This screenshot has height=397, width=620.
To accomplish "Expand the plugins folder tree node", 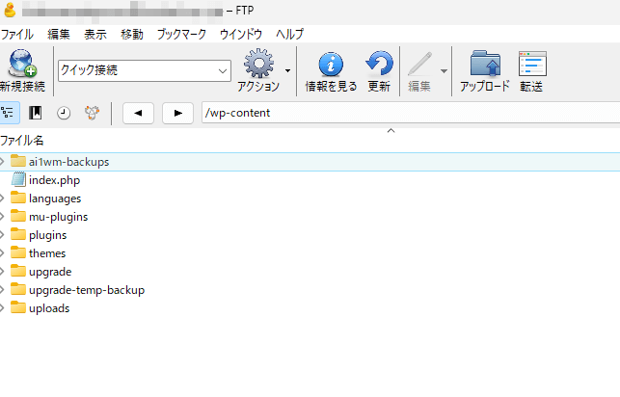I will 3,235.
